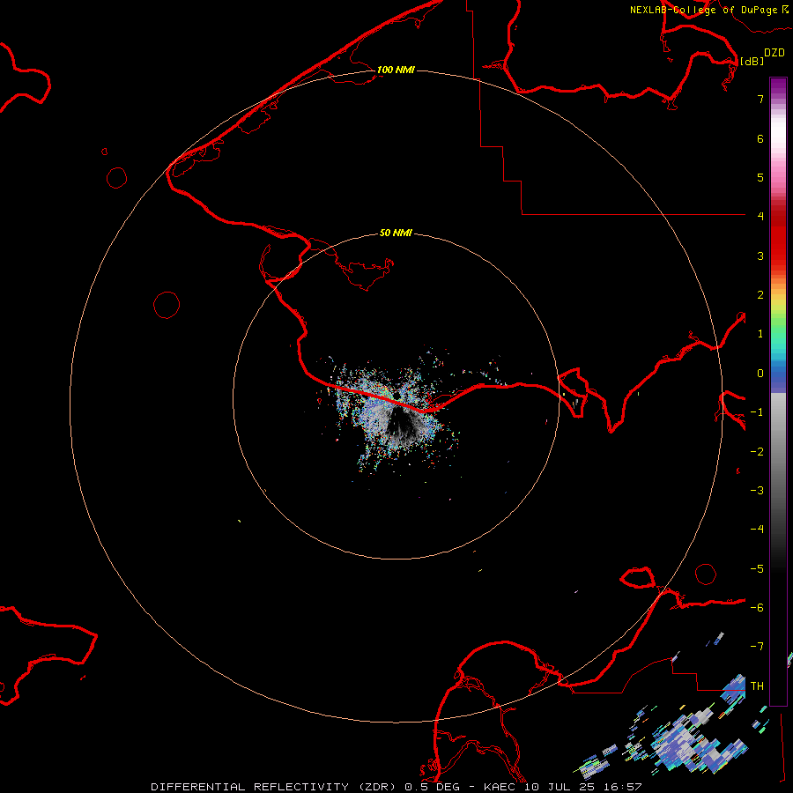
Task: Click the 0 dB scale value
Action: [760, 374]
